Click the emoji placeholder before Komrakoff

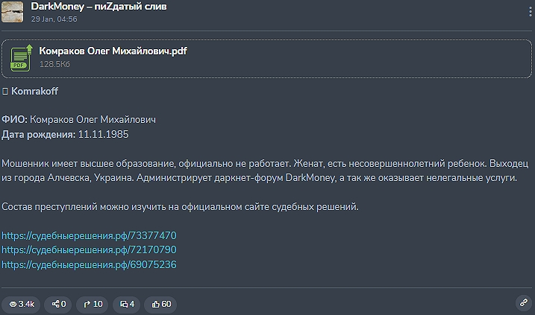(x=4, y=91)
